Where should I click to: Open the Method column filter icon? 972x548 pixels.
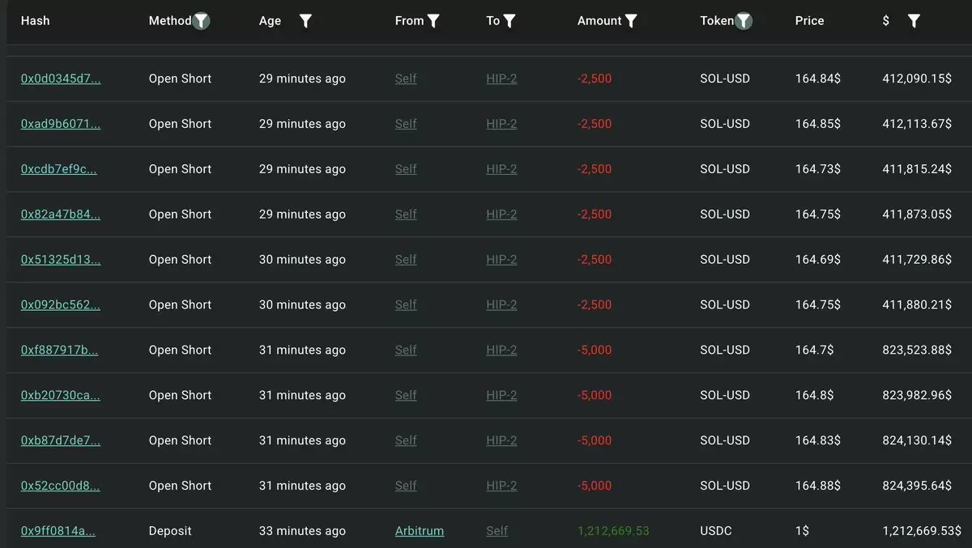202,21
